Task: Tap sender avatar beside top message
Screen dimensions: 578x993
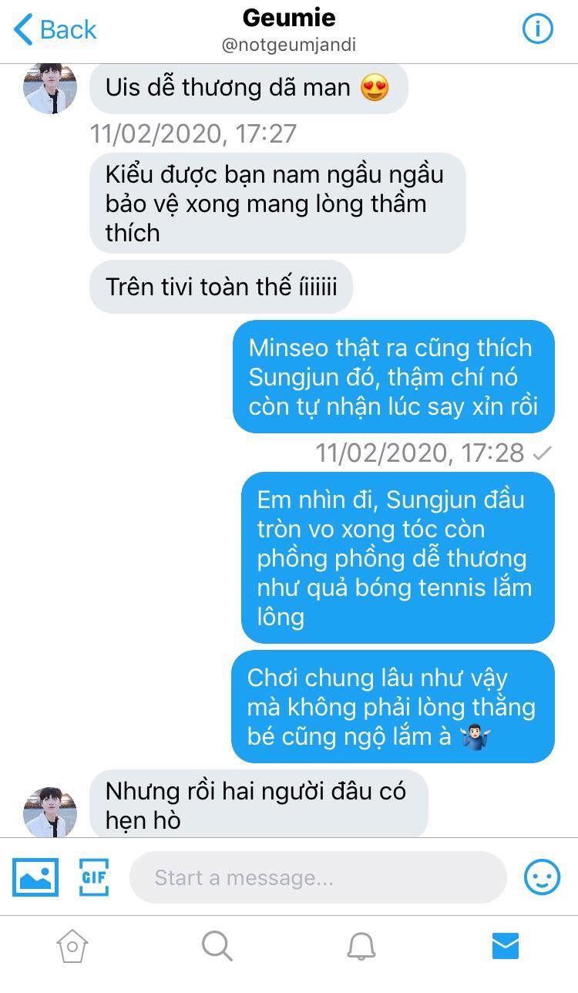Action: tap(51, 89)
